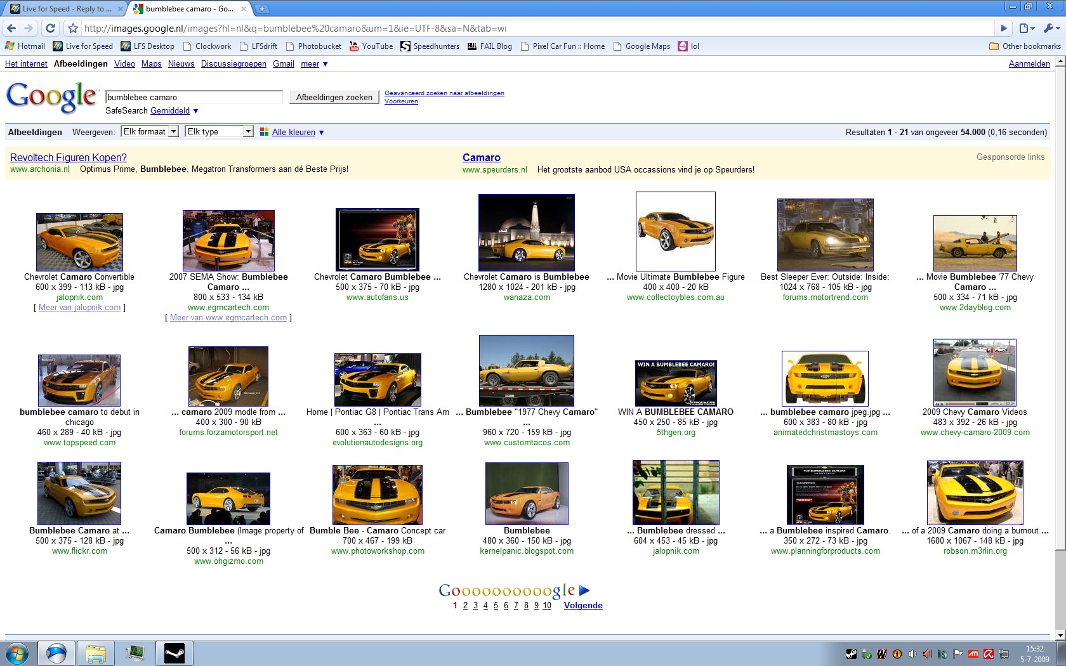Open the 2009 Chevy Camaro Videos thumbnail
This screenshot has height=666, width=1066.
975,372
